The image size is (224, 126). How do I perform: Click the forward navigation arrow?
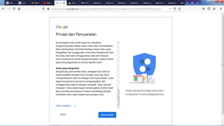coord(9,9)
